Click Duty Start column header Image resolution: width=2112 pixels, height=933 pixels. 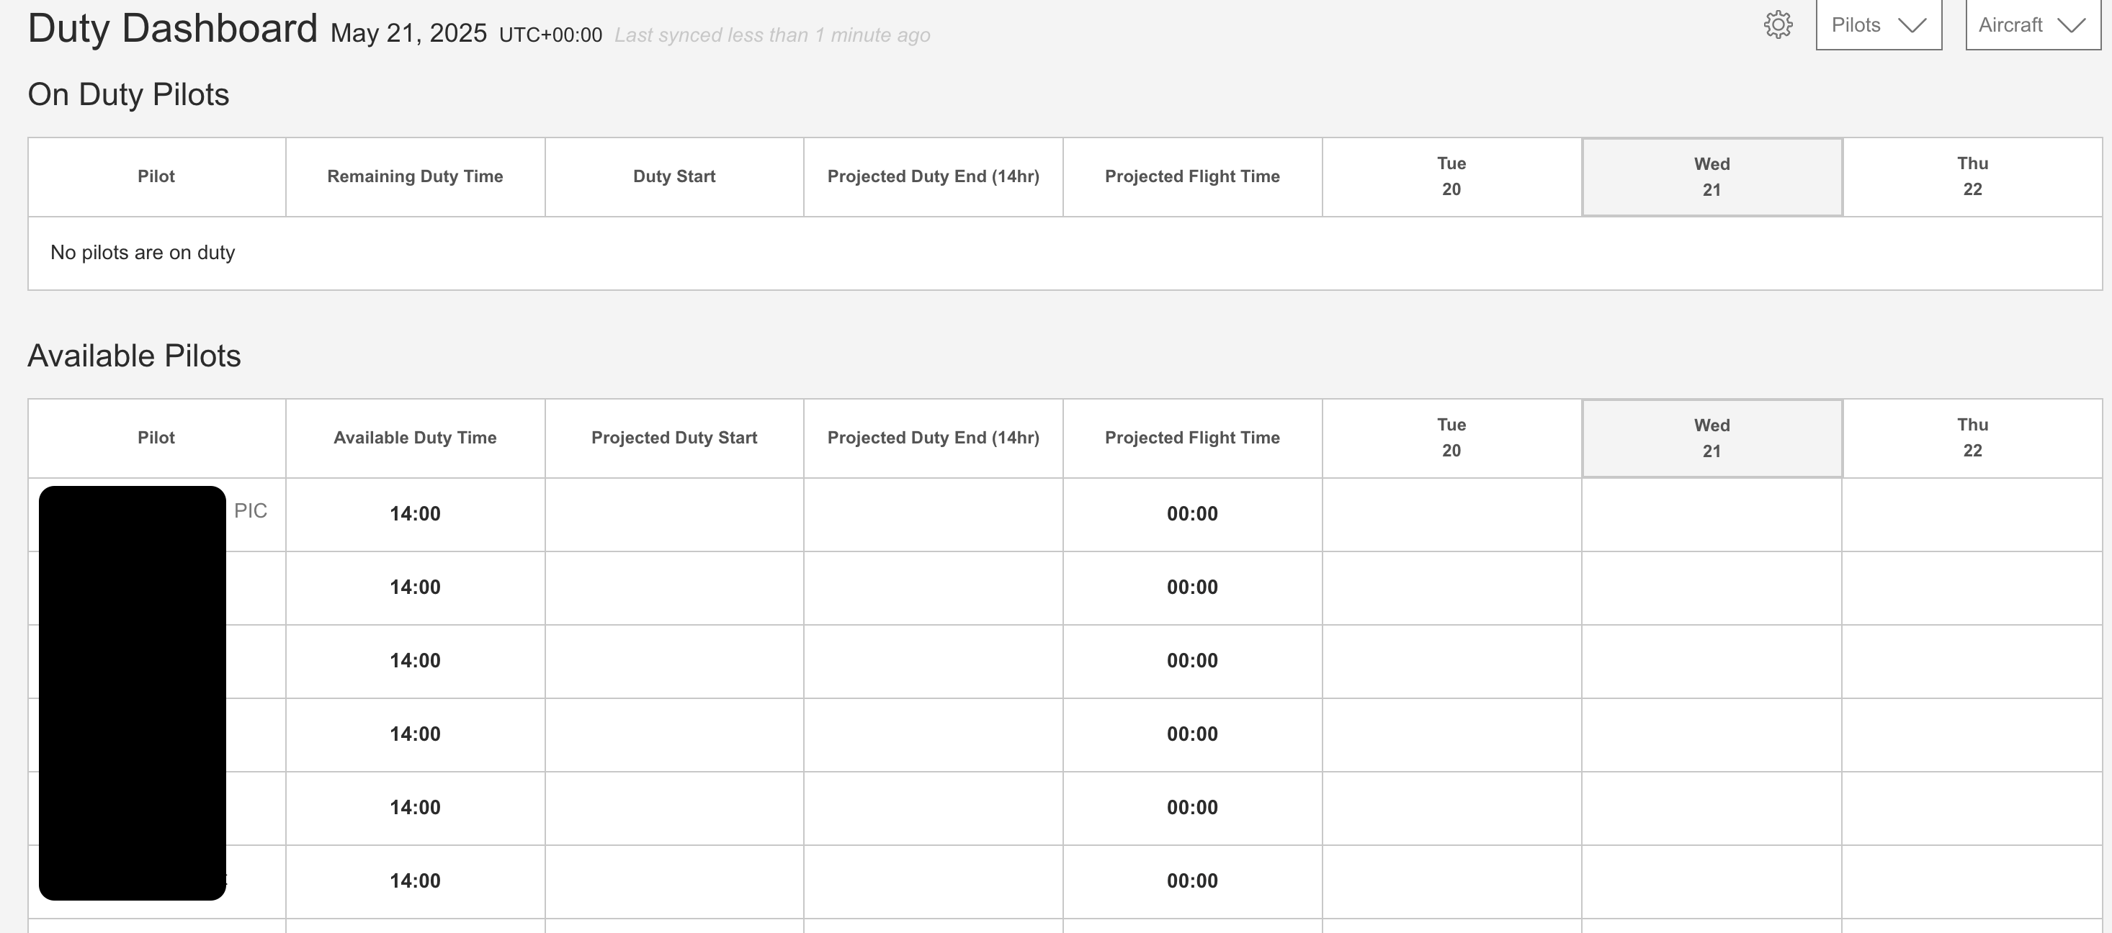click(674, 176)
